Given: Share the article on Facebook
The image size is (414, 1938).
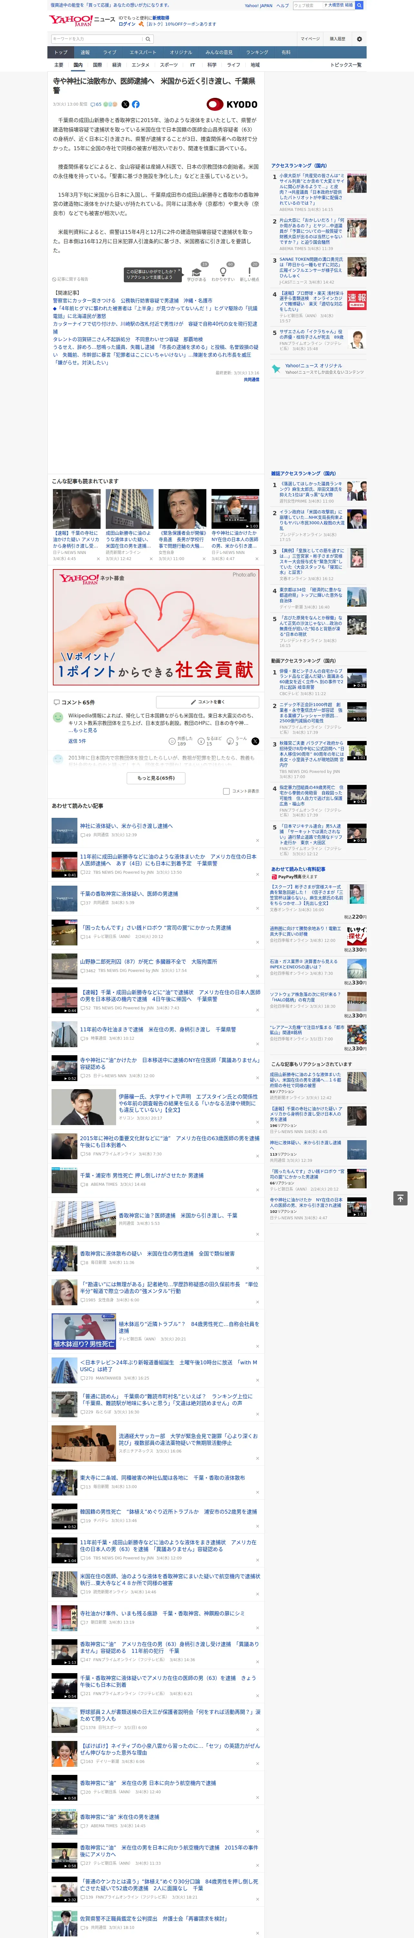Looking at the screenshot, I should click(136, 105).
